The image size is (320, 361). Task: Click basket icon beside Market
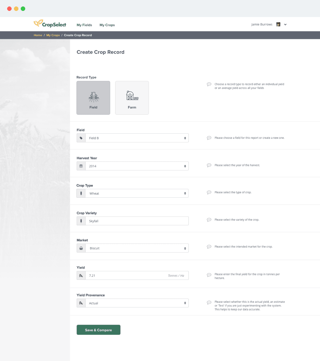click(81, 248)
